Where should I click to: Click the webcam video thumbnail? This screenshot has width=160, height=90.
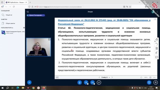[38, 47]
